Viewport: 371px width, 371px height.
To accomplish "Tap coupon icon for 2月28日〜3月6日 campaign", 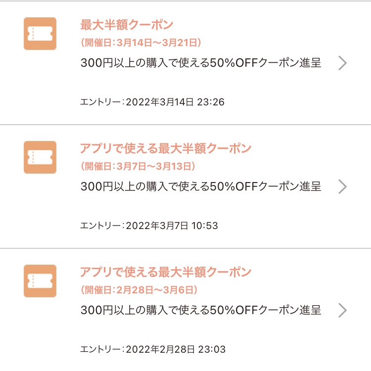I will click(40, 281).
